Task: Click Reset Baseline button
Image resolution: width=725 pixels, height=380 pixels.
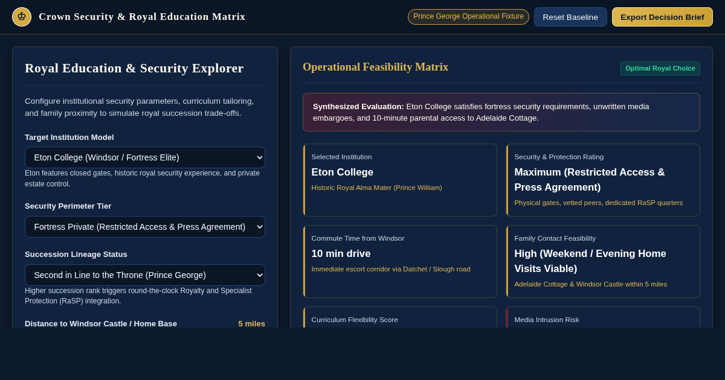Action: [x=570, y=17]
